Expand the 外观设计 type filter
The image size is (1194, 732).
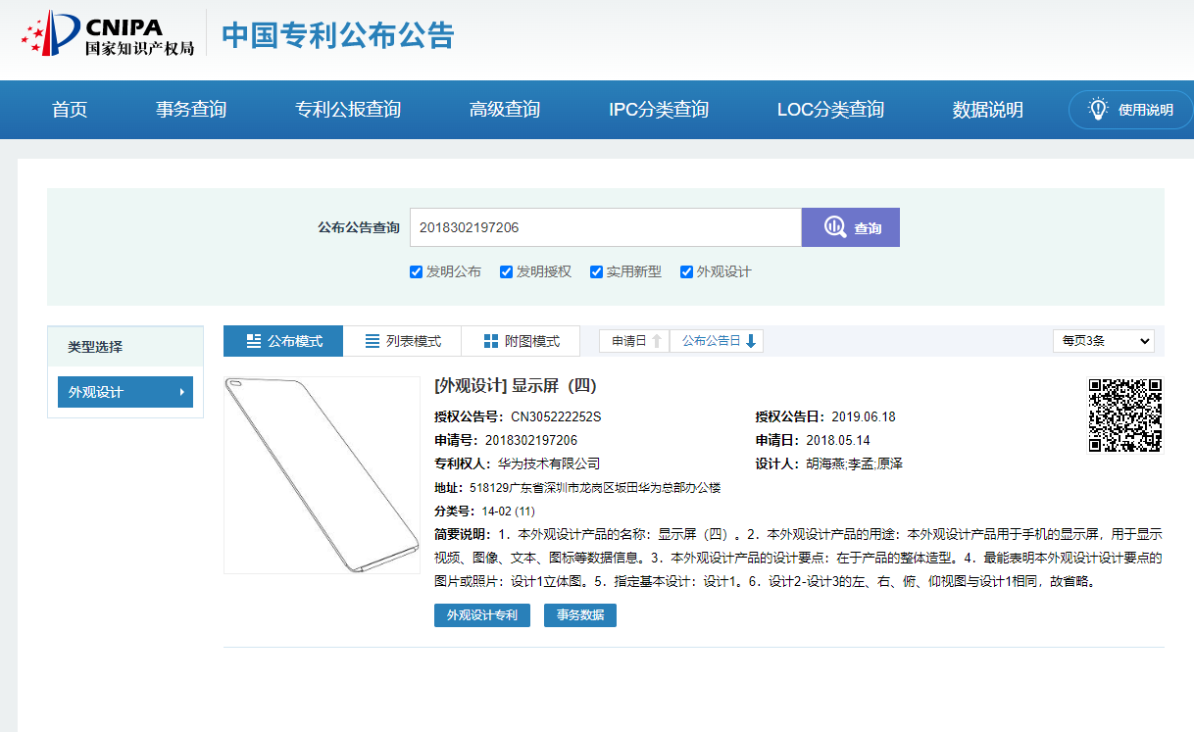click(x=125, y=392)
